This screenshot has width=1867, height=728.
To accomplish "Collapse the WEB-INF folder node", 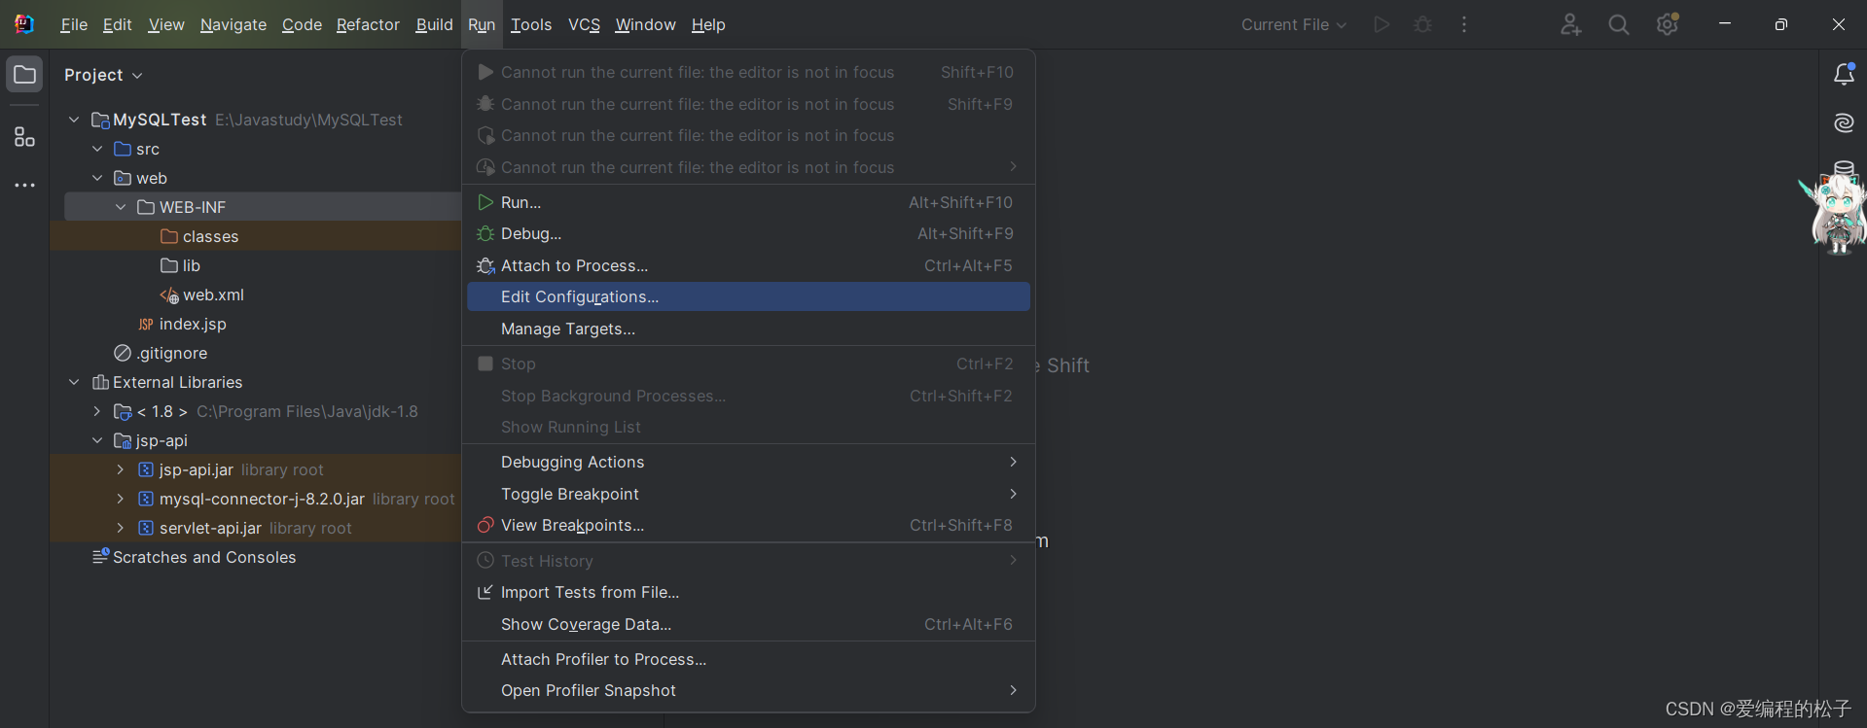I will point(121,207).
